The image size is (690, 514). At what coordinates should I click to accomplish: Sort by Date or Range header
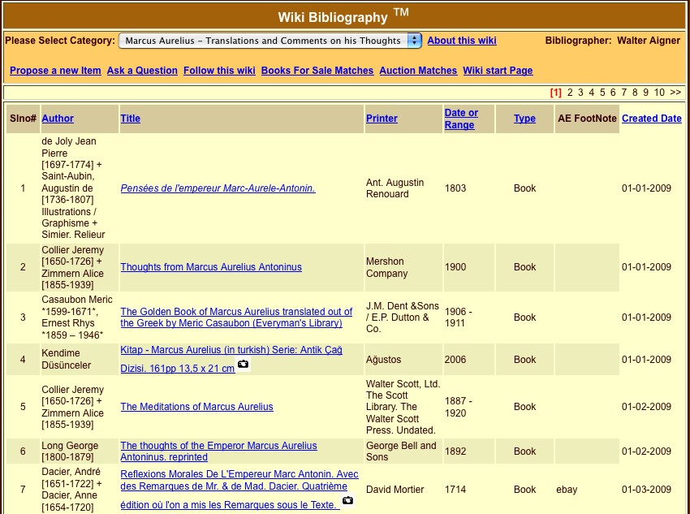461,119
